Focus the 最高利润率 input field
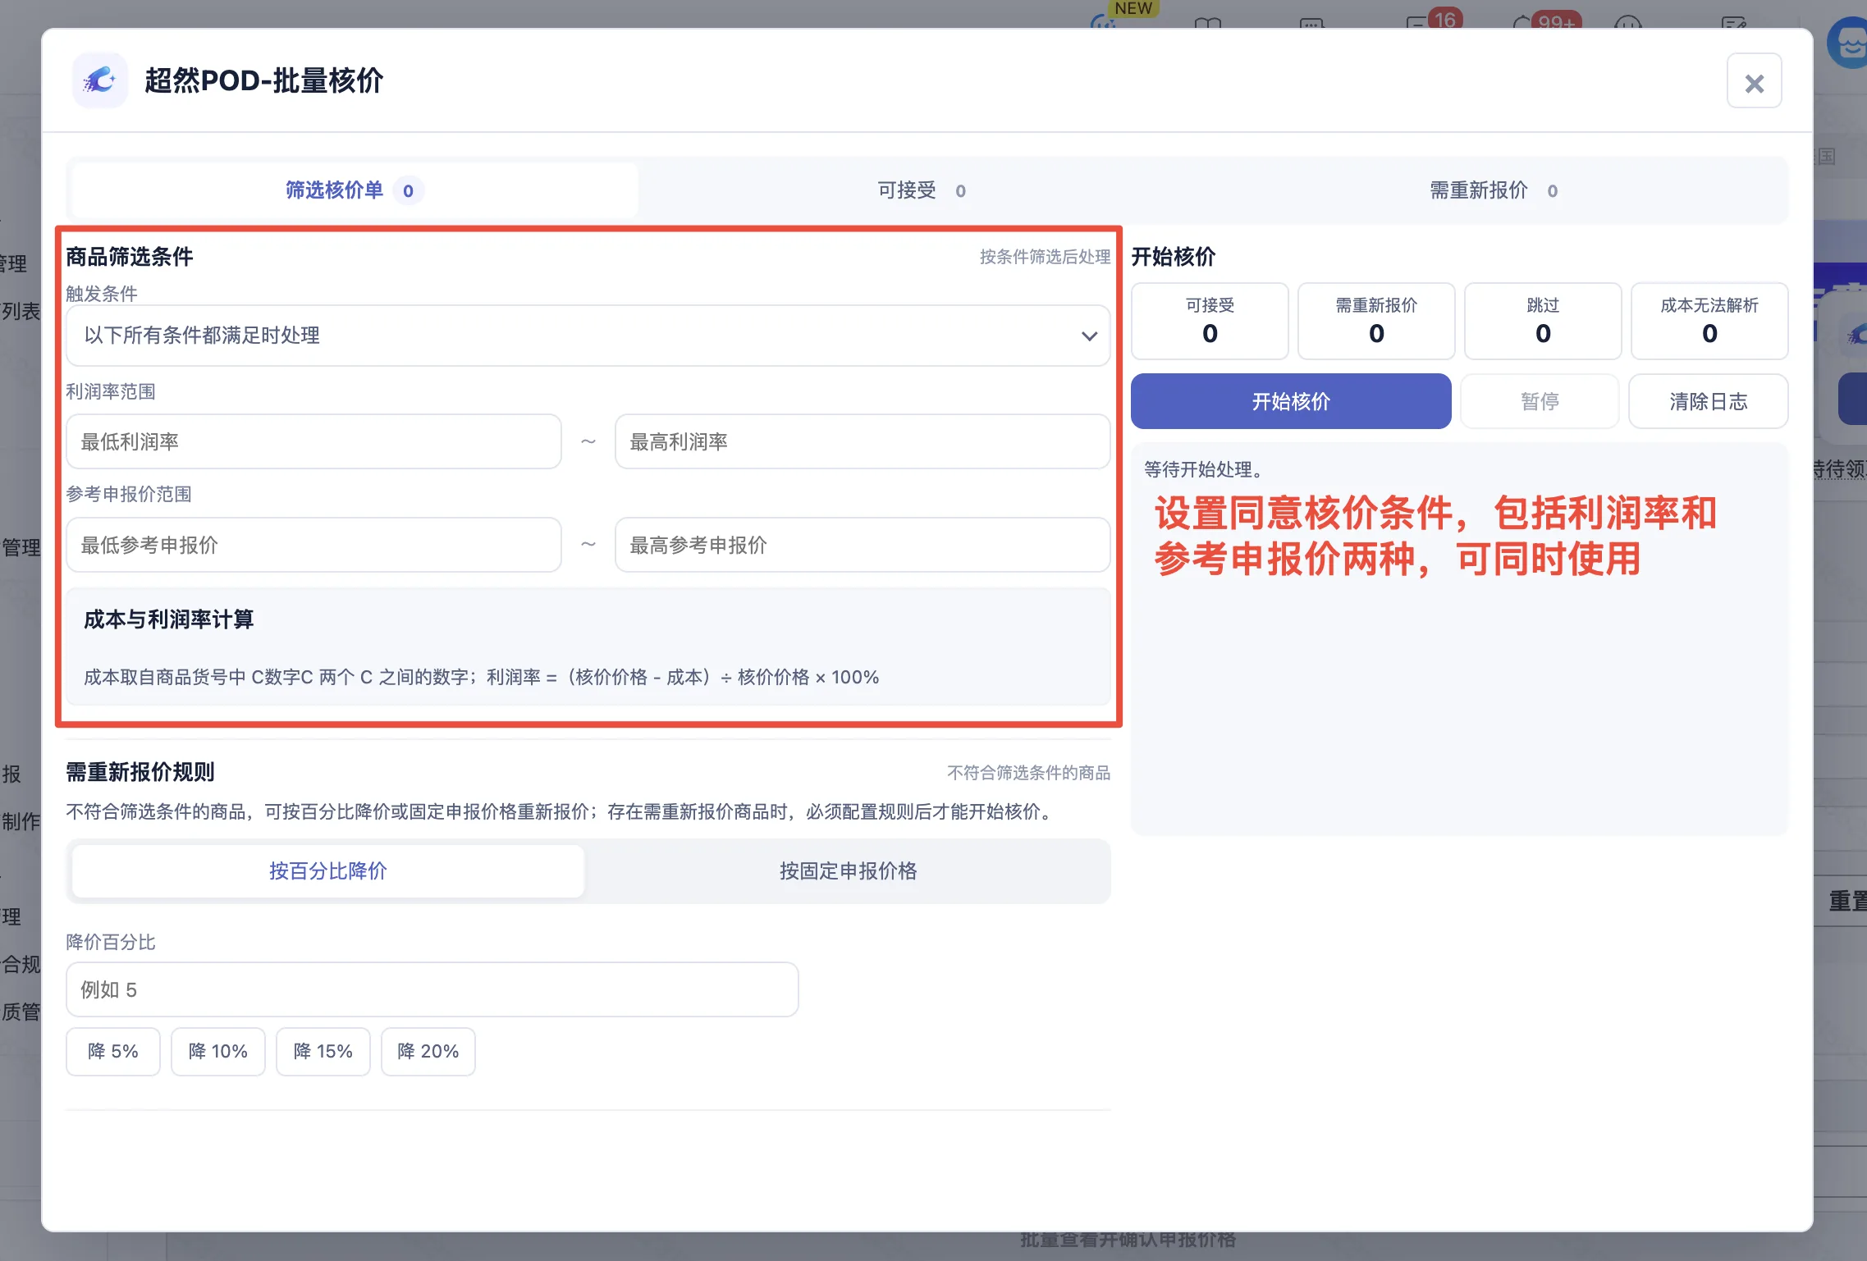 point(862,441)
